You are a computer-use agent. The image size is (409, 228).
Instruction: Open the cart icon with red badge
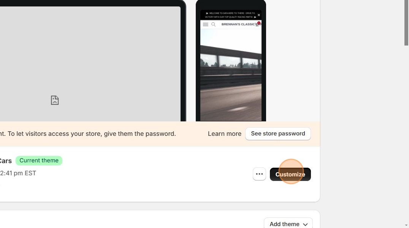click(257, 24)
